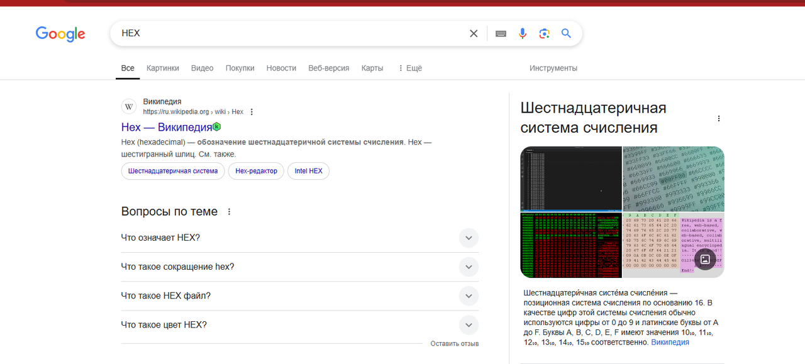Open the dark terminal thumbnail image
The image size is (805, 364).
[571, 179]
